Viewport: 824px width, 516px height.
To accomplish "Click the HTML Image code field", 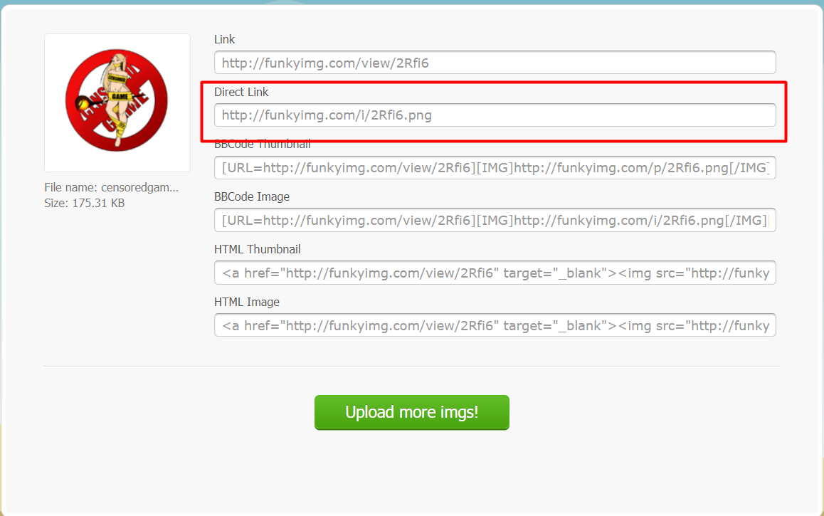I will tap(495, 325).
